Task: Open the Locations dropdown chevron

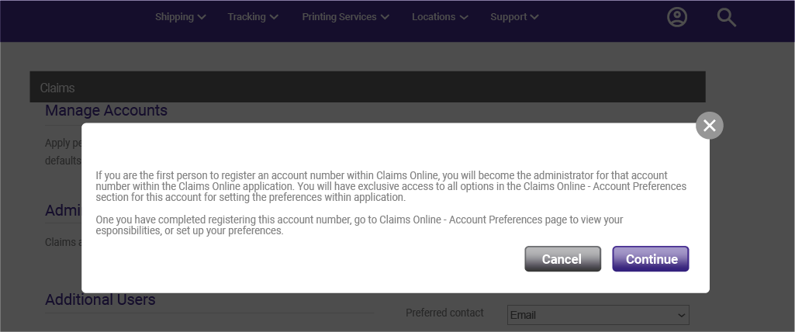Action: (x=463, y=17)
